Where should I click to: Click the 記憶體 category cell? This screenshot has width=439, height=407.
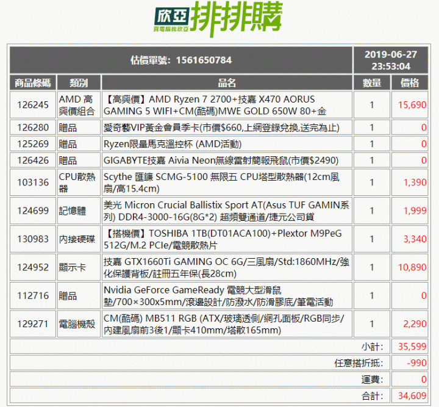tap(72, 211)
